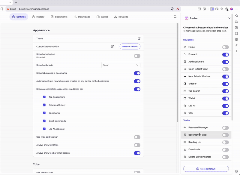Uncheck the Top Suggestions checkbox
The width and height of the screenshot is (240, 175).
[44, 97]
